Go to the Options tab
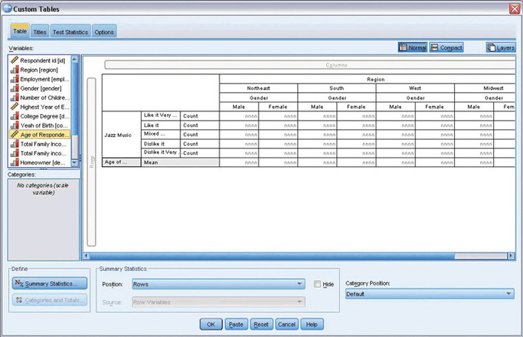Image resolution: width=523 pixels, height=337 pixels. coord(104,32)
